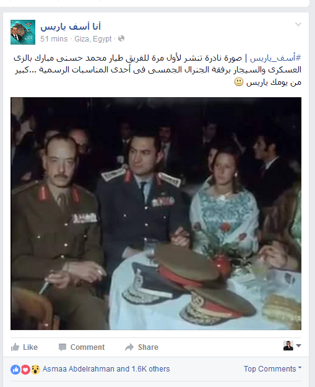Screen dimensions: 315x387
Task: Click the blue Like reaction icon
Action: 15,370
